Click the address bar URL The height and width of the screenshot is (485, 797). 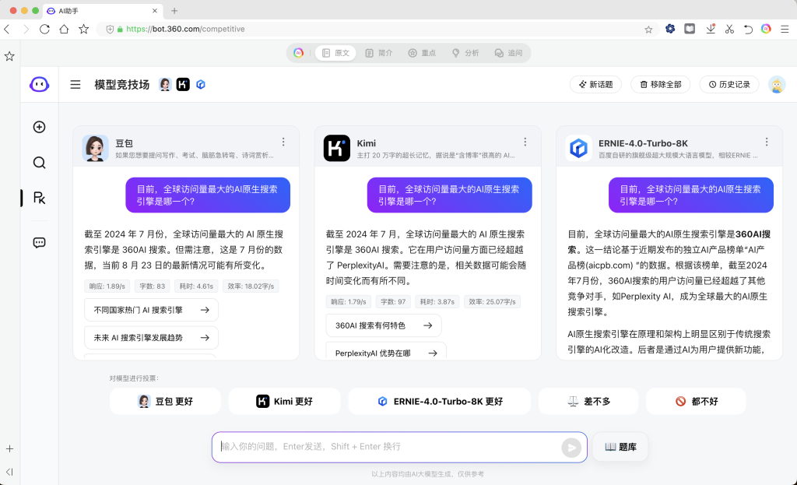pos(185,29)
